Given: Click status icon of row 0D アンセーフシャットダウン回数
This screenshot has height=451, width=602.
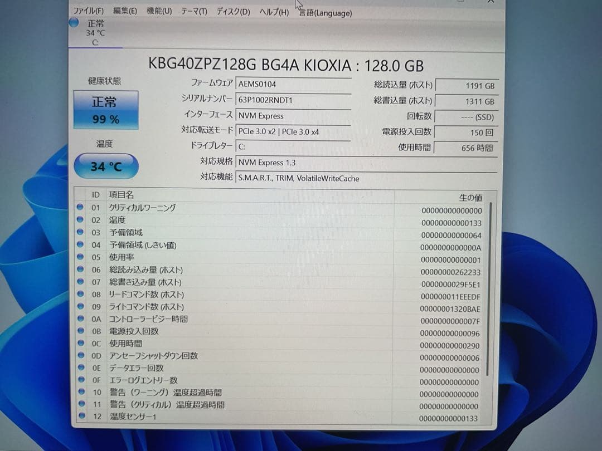Looking at the screenshot, I should pos(81,355).
